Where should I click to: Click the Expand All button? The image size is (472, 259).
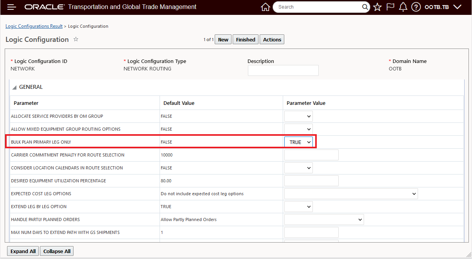pos(23,251)
